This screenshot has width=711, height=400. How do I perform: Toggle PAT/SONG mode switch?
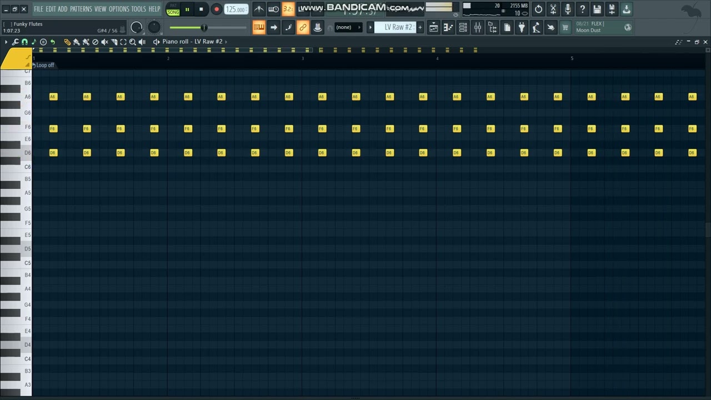point(173,9)
